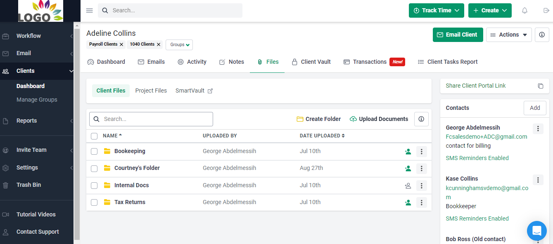
Task: Check the Bookeeping folder checkbox
Action: (x=94, y=151)
